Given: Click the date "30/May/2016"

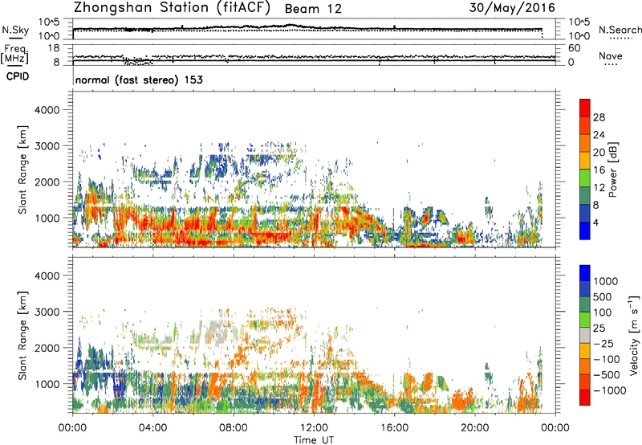Looking at the screenshot, I should pos(512,7).
